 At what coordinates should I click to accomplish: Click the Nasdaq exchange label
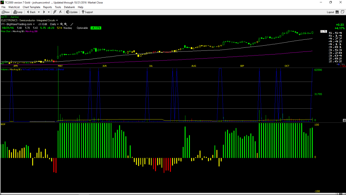pos(68,28)
